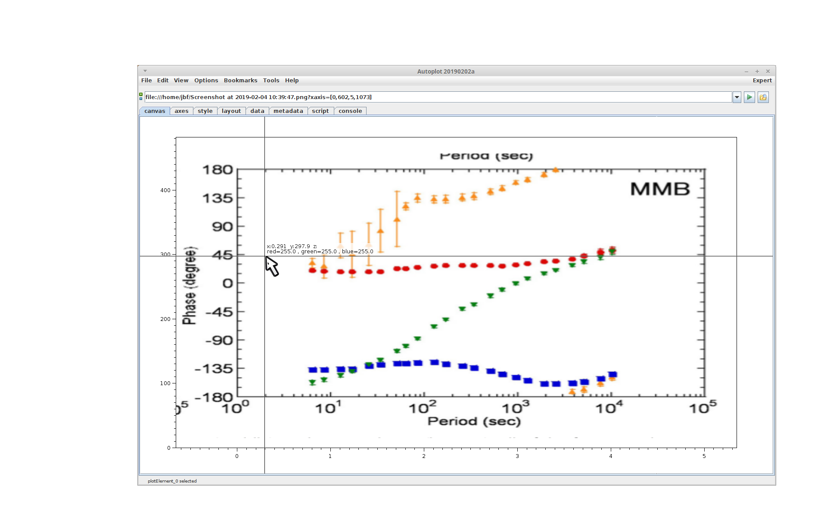Viewport: 827px width, 517px height.
Task: Close the Autoplot window
Action: pyautogui.click(x=768, y=72)
